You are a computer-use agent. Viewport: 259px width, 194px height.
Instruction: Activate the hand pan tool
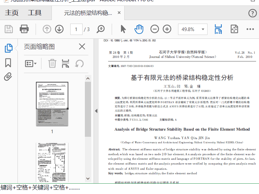pyautogui.click(x=139, y=29)
